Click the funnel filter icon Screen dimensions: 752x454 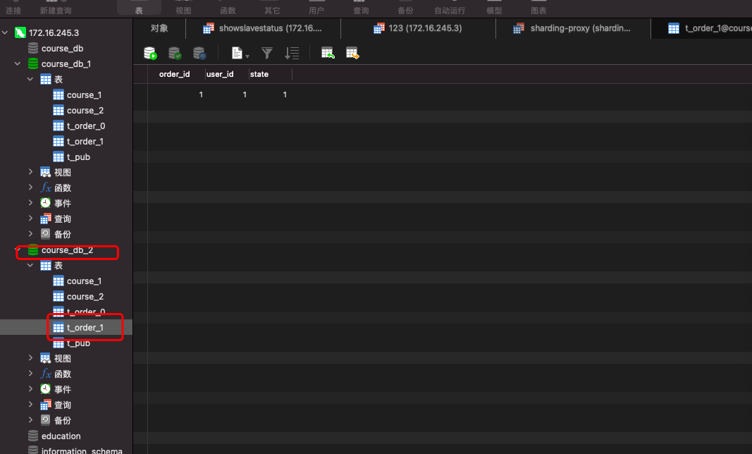tap(267, 54)
